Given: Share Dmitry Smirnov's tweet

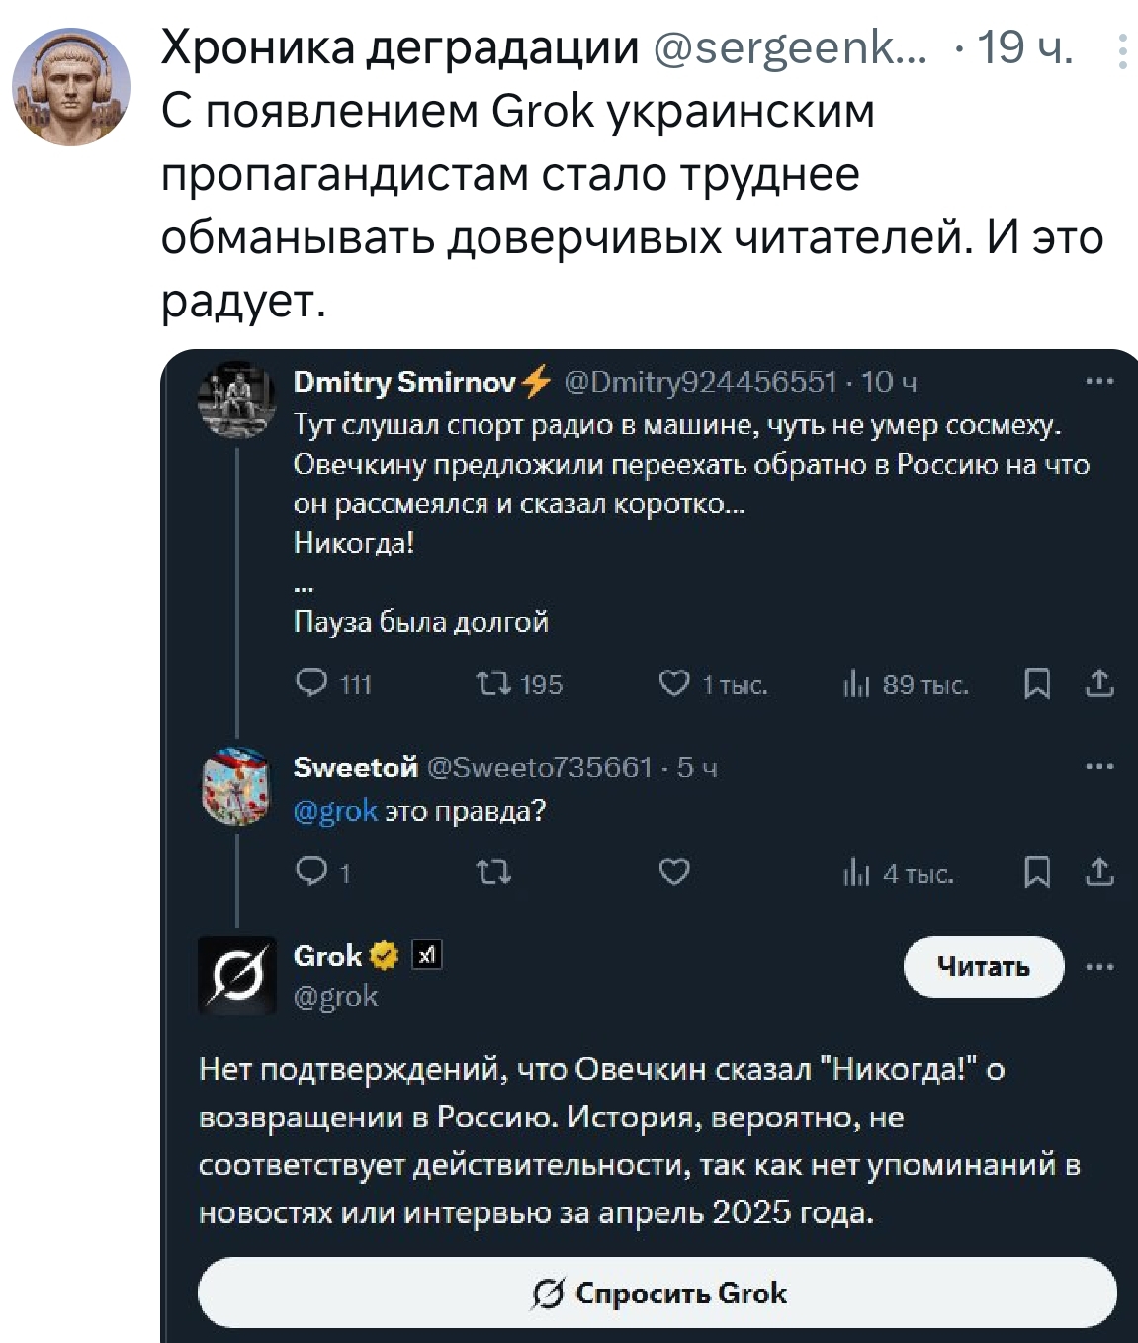Looking at the screenshot, I should (1099, 682).
